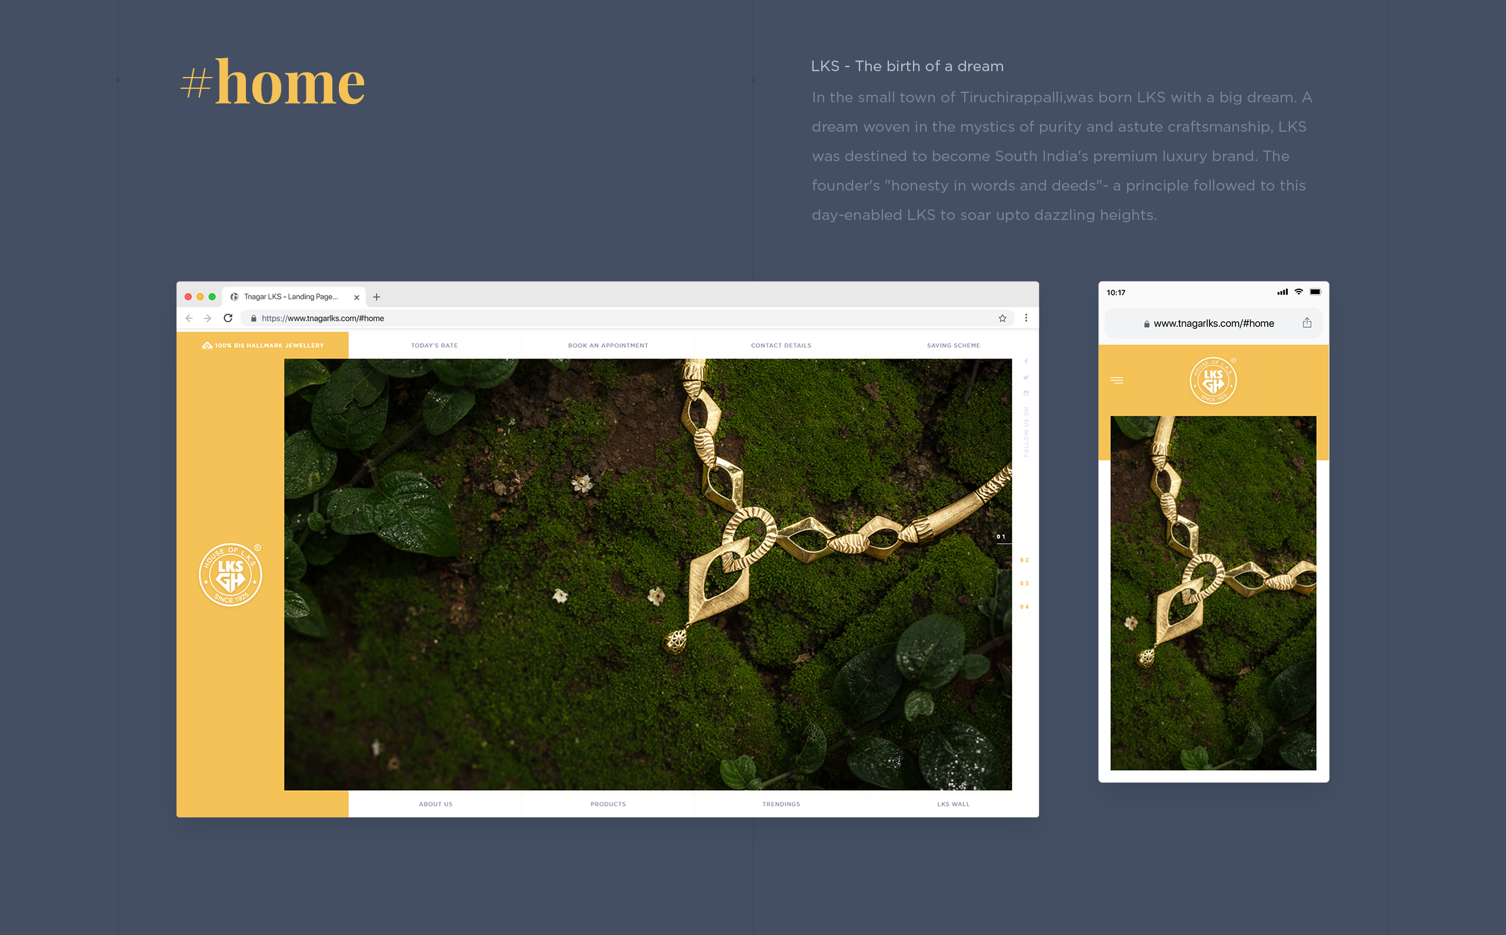The width and height of the screenshot is (1506, 935).
Task: Click the PRODUCTS tab in footer nav
Action: click(608, 804)
